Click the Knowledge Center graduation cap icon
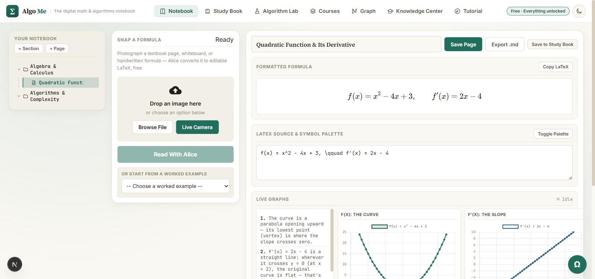The image size is (595, 279). click(390, 11)
